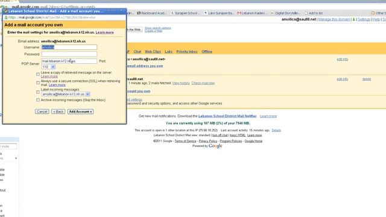Enable always use secure connection SSL checkbox

coord(38,83)
